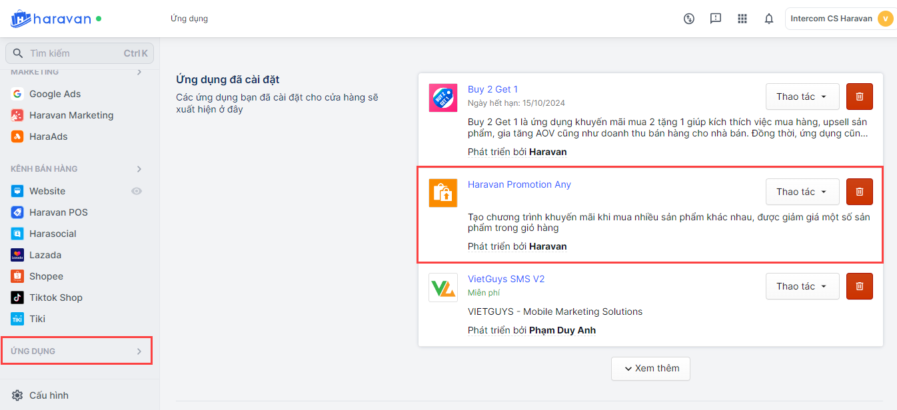The width and height of the screenshot is (897, 410).
Task: Click the VietGuys SMS V2 app logo
Action: click(x=443, y=288)
